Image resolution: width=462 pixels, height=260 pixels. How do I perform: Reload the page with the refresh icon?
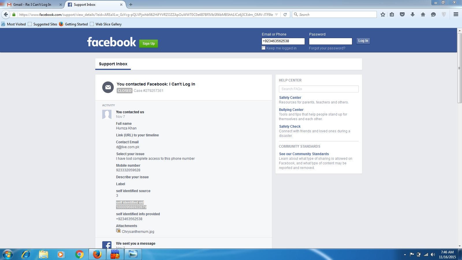[x=285, y=14]
